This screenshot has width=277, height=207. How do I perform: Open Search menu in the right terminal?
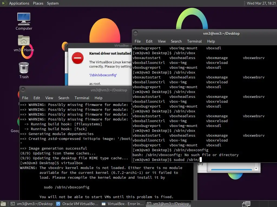click(176, 41)
